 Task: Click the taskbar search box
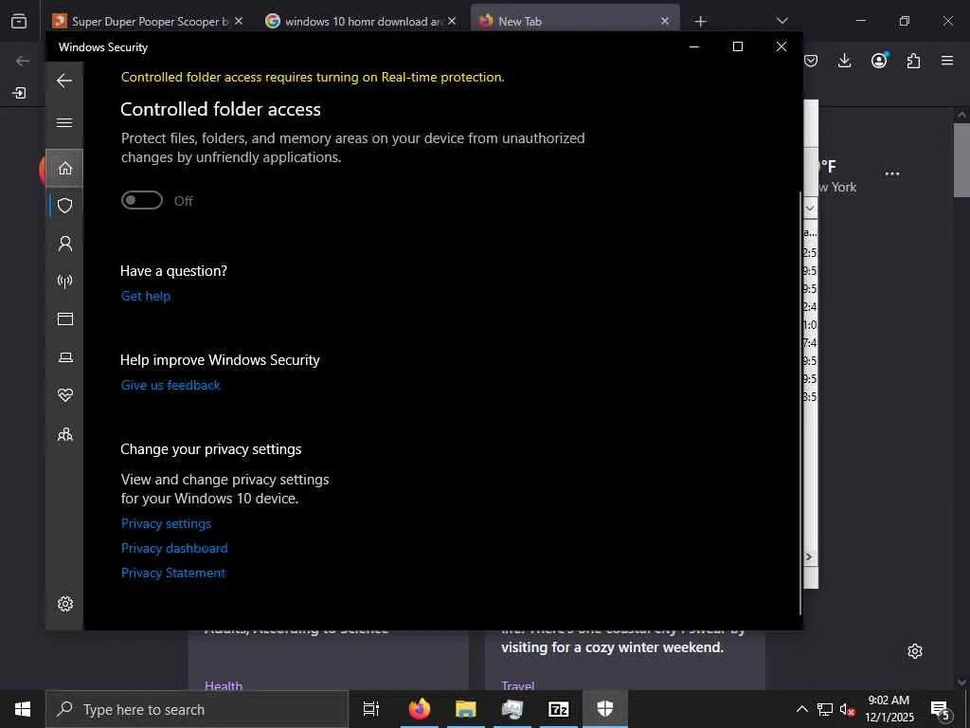(197, 709)
